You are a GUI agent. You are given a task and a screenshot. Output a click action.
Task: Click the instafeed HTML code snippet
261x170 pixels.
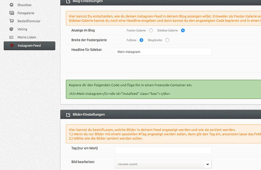point(120,94)
